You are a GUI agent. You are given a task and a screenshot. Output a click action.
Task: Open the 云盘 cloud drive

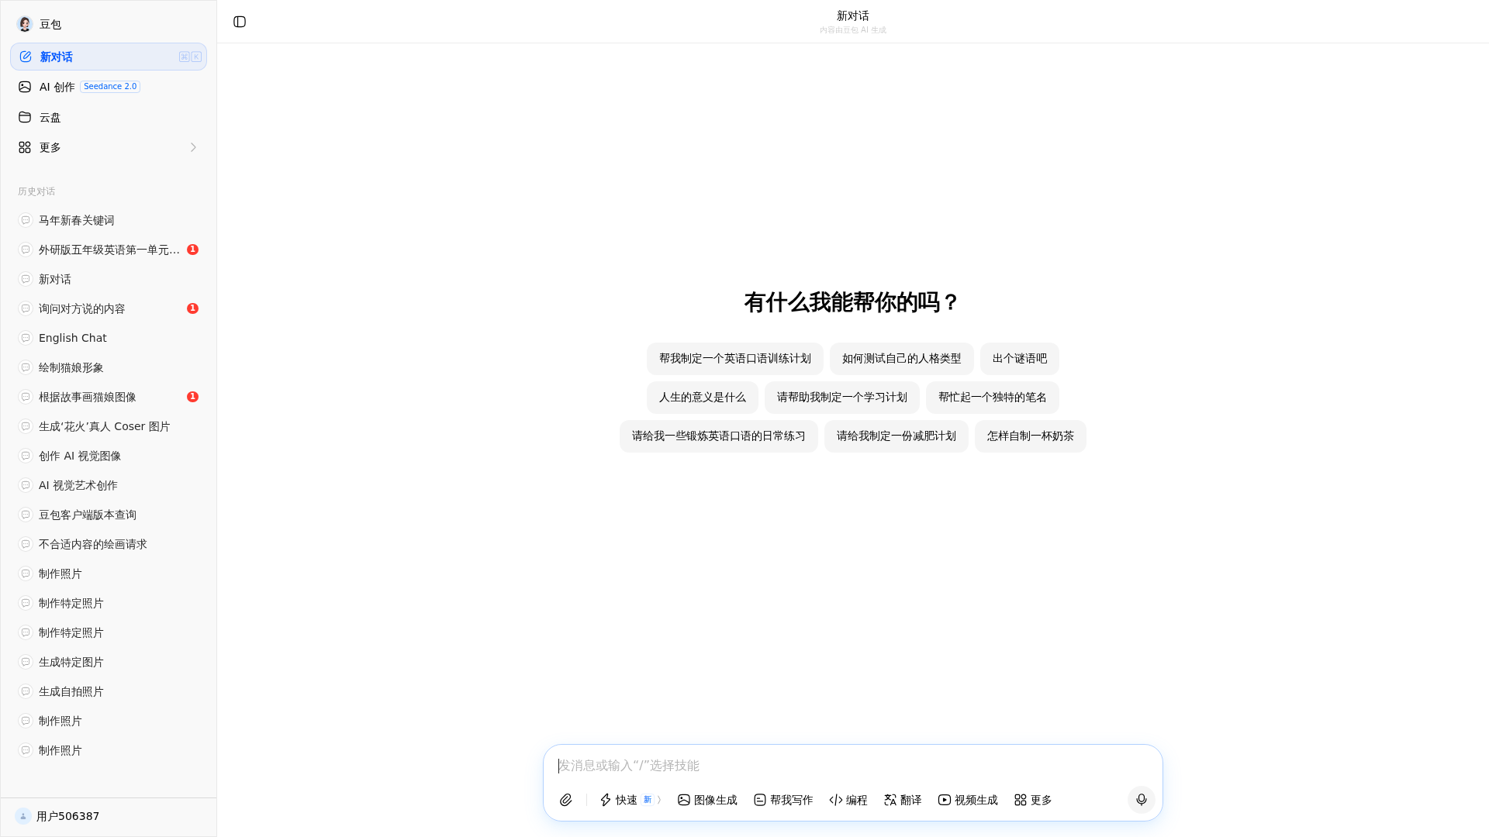point(50,117)
